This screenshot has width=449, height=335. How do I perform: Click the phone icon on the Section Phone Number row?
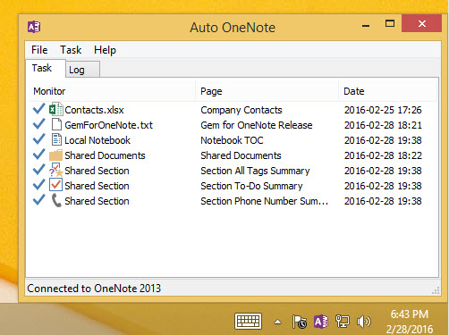point(56,200)
